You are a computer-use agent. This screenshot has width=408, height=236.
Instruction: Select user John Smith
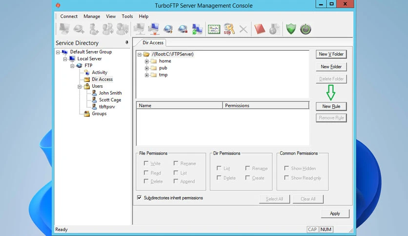(x=110, y=93)
